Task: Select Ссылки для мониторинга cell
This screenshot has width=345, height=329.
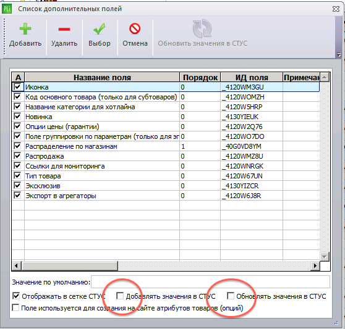Action: 102,166
